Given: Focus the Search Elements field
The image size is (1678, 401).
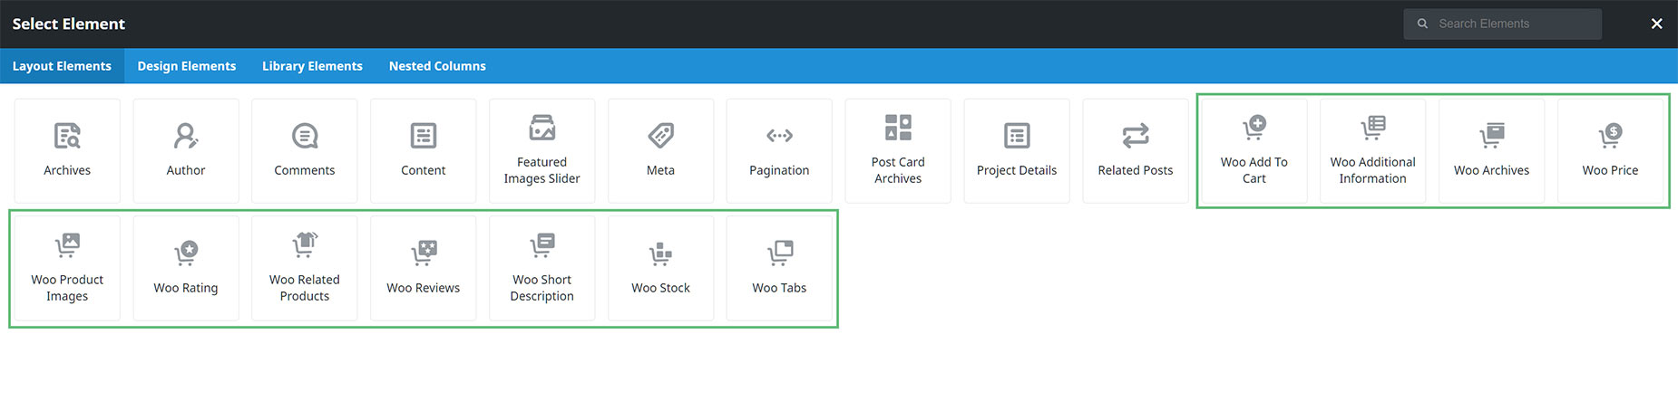Looking at the screenshot, I should tap(1503, 24).
